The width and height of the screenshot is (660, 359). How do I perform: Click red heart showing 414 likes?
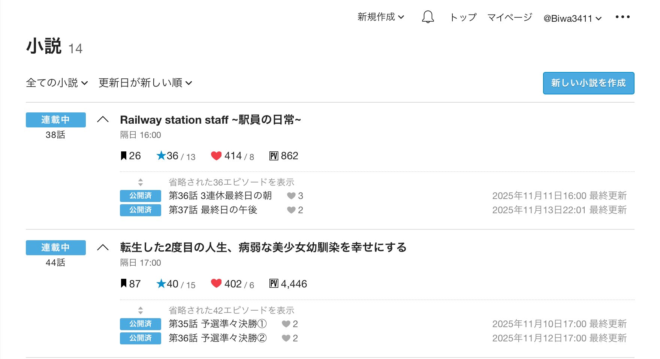[x=216, y=156]
